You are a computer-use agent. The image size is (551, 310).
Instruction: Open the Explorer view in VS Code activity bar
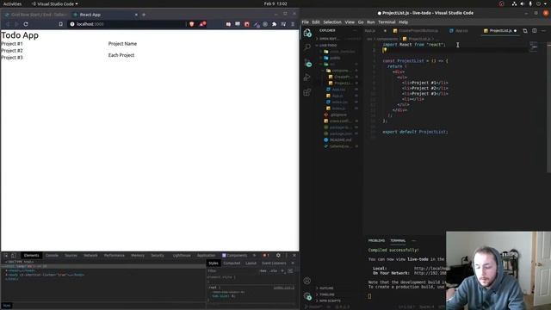[307, 33]
